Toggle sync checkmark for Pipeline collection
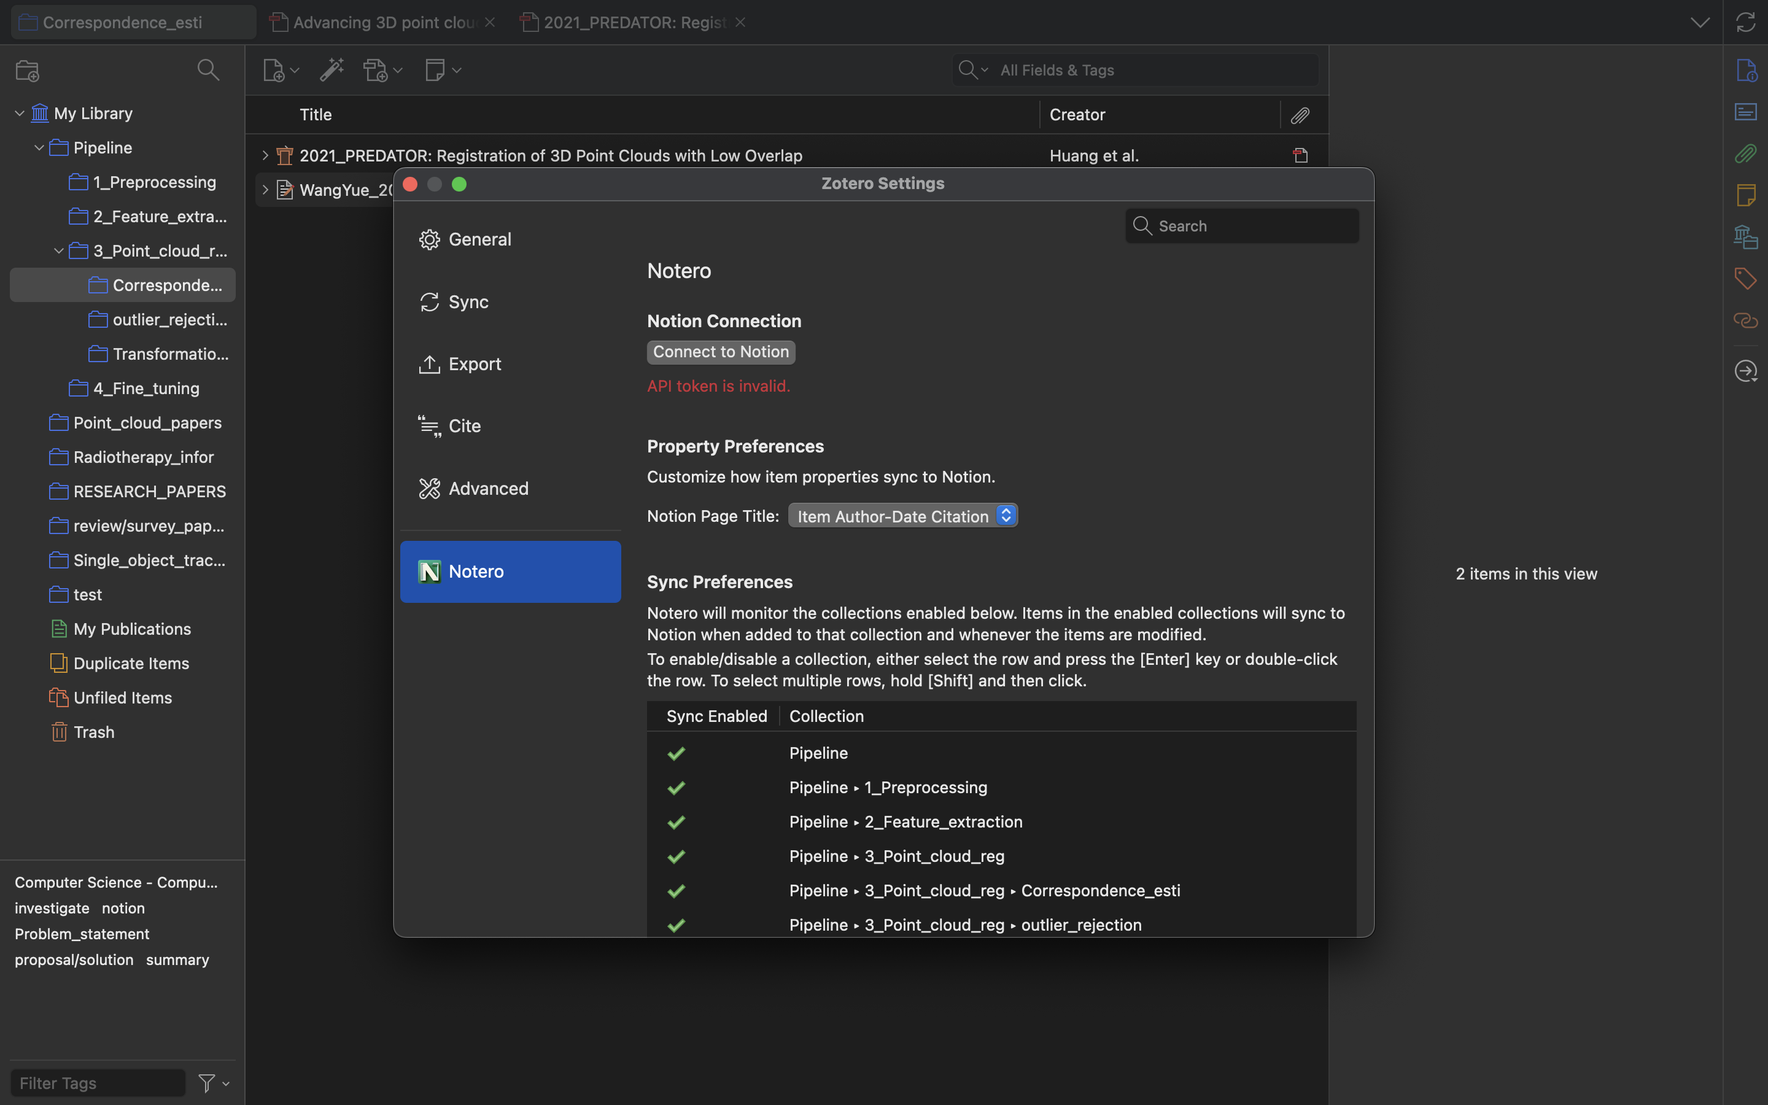The height and width of the screenshot is (1105, 1768). click(x=676, y=753)
